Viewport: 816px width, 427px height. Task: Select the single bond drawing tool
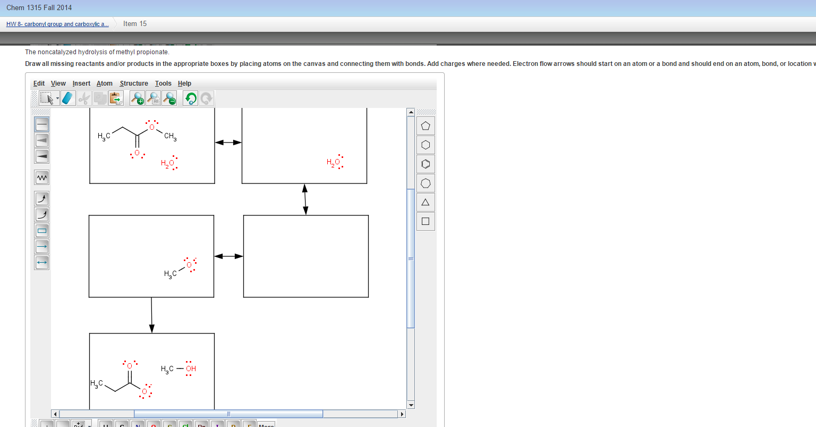tap(41, 124)
